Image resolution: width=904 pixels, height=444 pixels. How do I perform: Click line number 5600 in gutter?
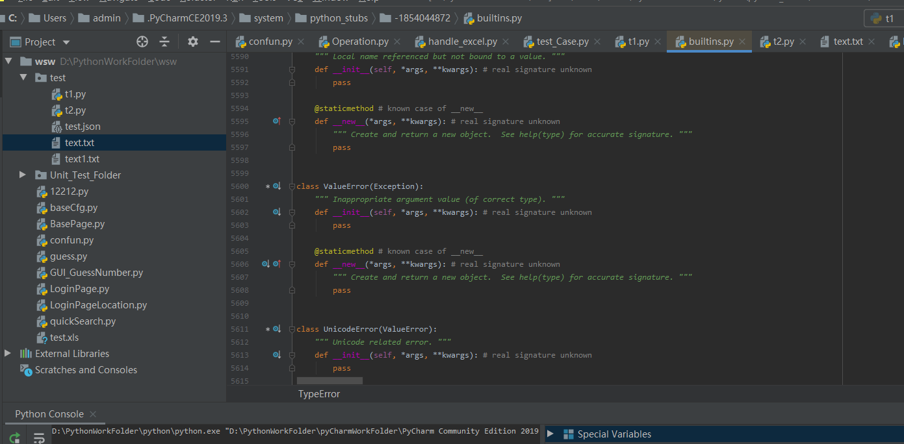point(240,186)
